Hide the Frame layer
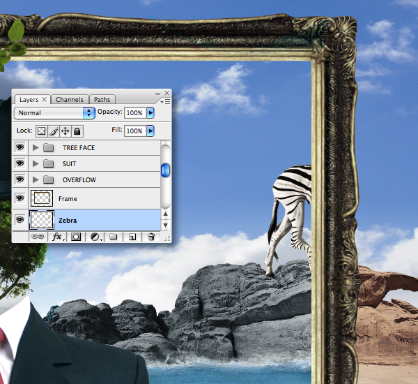The width and height of the screenshot is (418, 384). click(x=20, y=198)
